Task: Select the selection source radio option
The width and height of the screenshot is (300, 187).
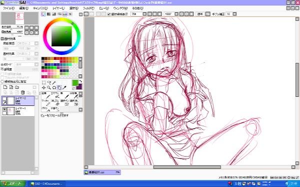Action: [2, 81]
